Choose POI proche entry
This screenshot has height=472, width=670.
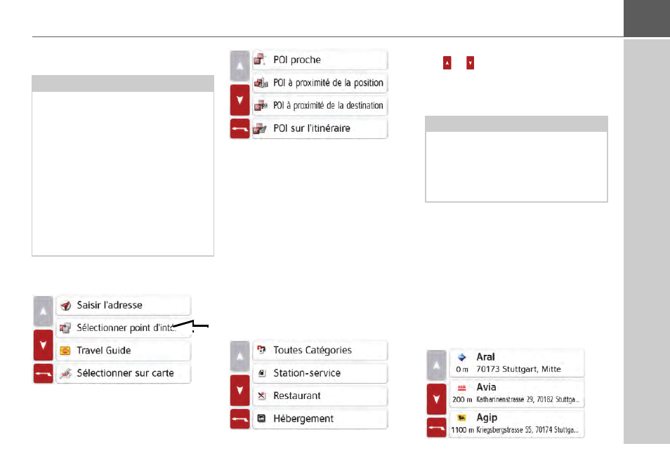(320, 60)
